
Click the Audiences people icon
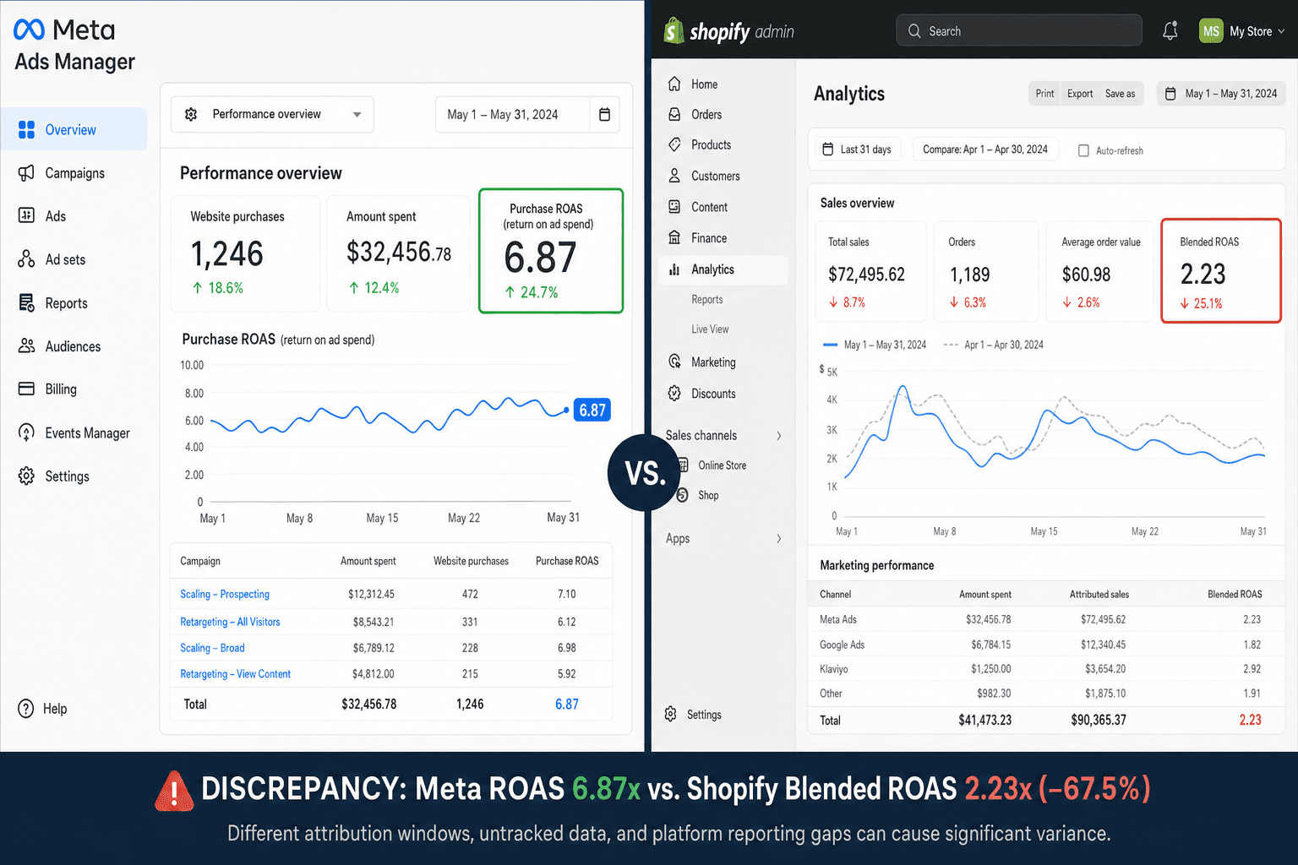pos(26,345)
